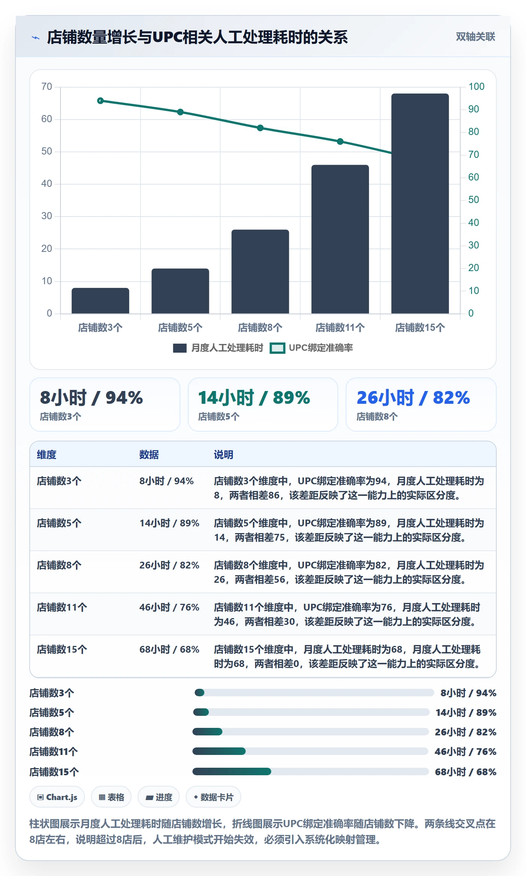Click the 维度 column header
Screen dimensions: 526x876
click(x=47, y=455)
